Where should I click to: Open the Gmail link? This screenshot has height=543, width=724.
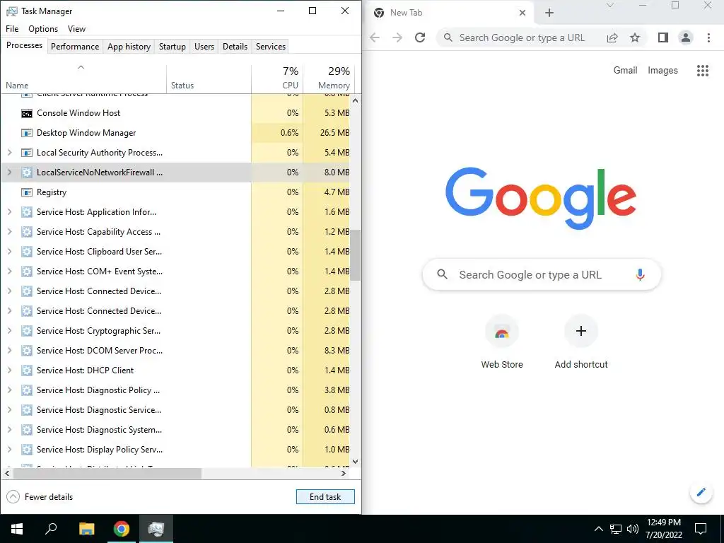point(625,70)
